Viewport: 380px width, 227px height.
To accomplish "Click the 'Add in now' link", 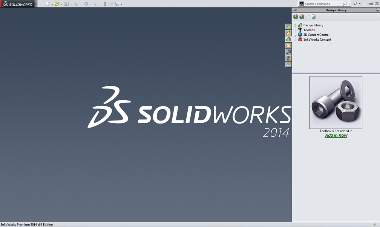I will click(x=336, y=136).
